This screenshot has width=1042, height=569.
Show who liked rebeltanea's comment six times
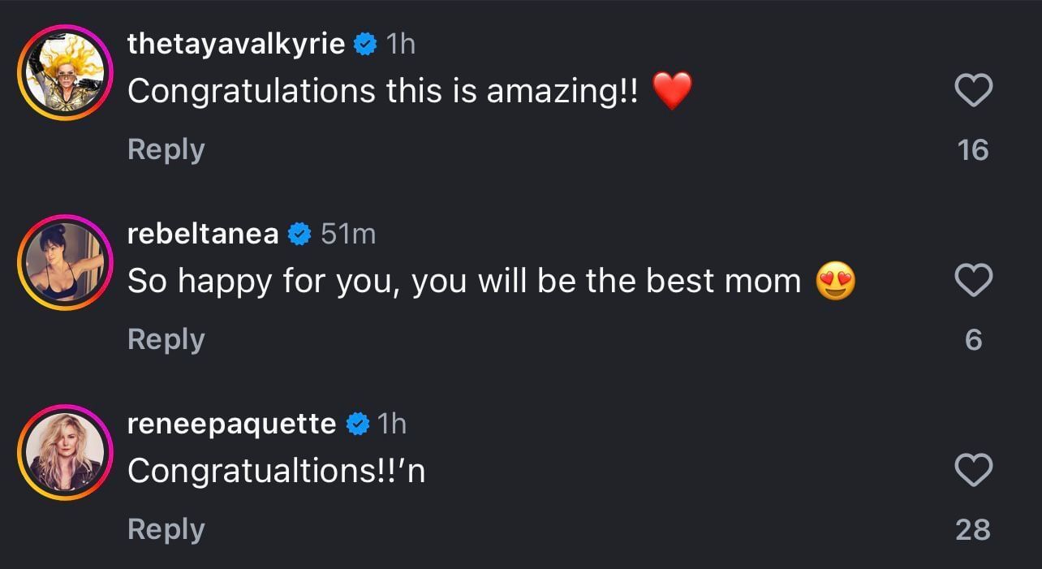973,338
